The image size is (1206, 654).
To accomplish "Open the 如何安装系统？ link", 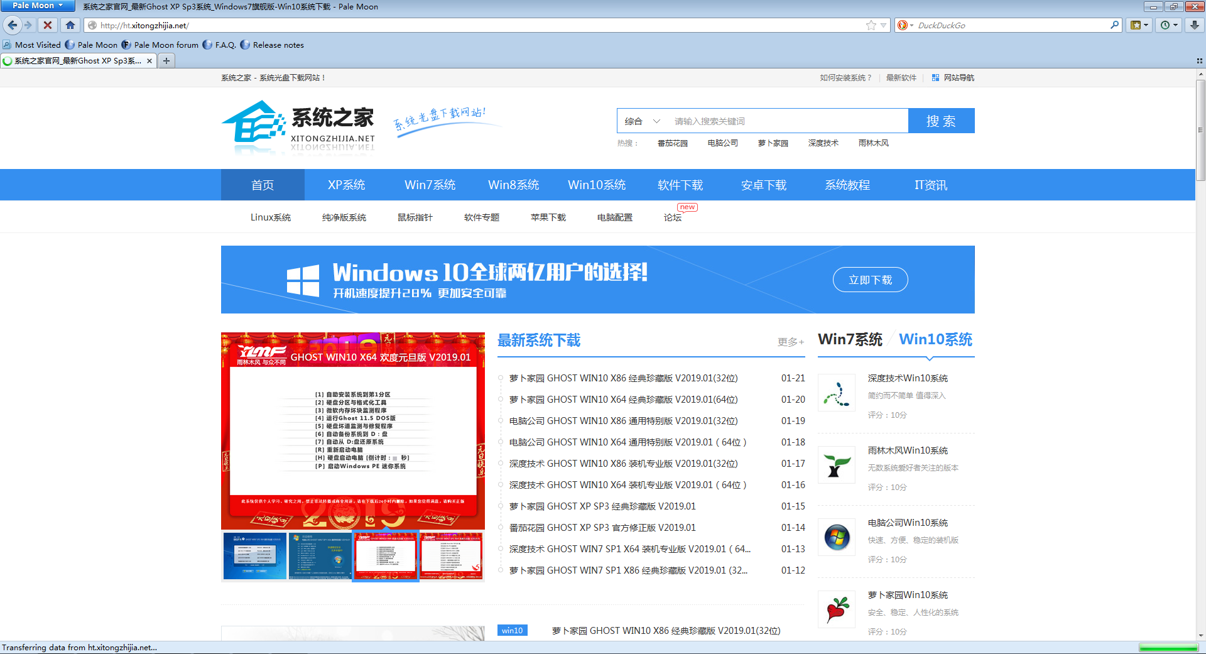I will point(845,78).
